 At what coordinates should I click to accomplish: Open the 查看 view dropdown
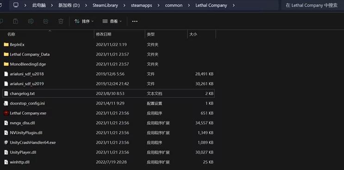coord(112,21)
